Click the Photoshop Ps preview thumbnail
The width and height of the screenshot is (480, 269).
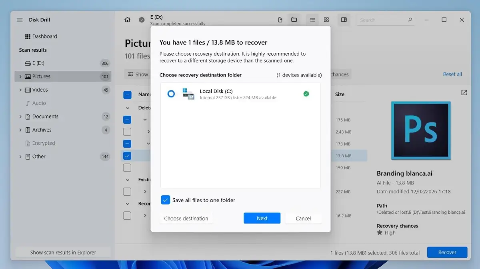tap(421, 130)
